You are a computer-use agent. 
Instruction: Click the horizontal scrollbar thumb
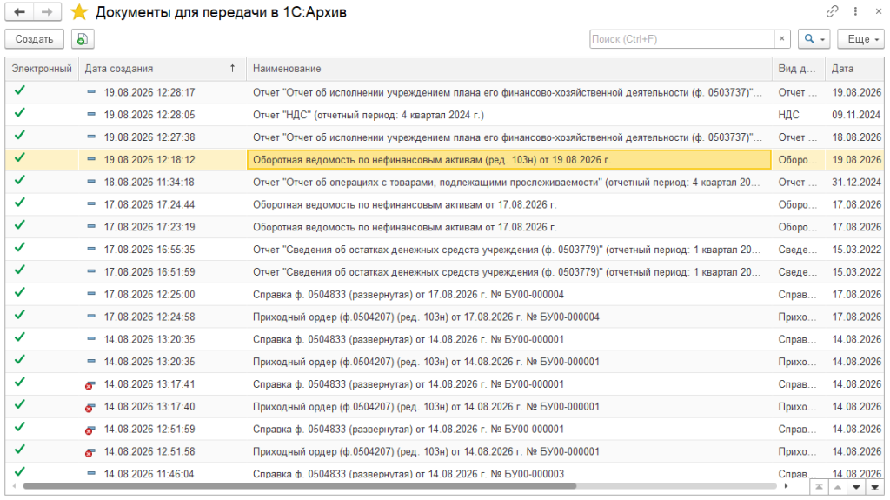pos(300,486)
